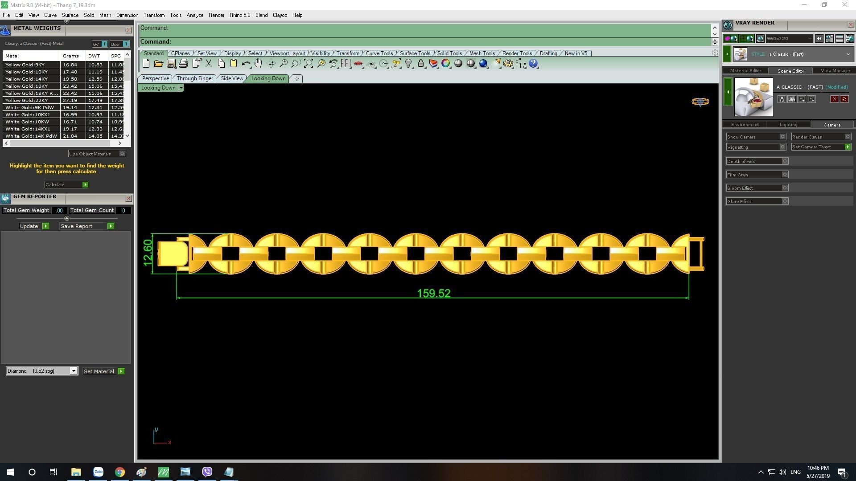Toggle the GV library button
Viewport: 856px width, 481px height.
[x=100, y=44]
